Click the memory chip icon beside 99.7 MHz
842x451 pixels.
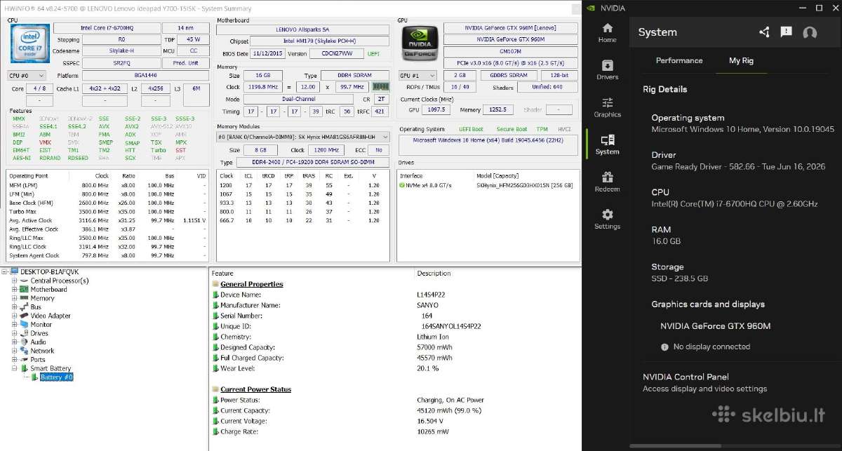click(x=380, y=86)
